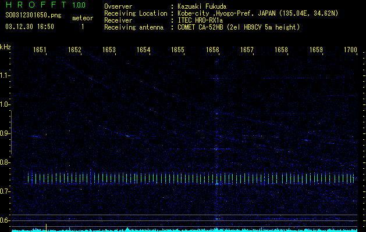Click the kHz unit label

5,46
